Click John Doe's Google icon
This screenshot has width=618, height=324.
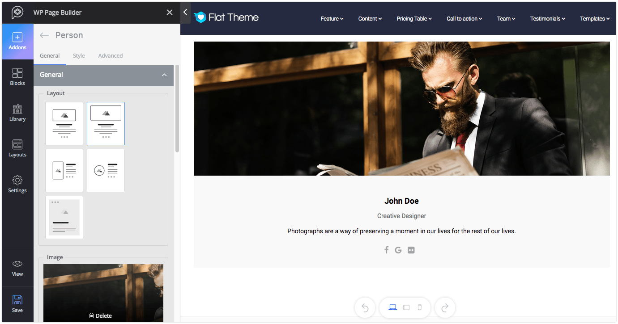coord(398,250)
